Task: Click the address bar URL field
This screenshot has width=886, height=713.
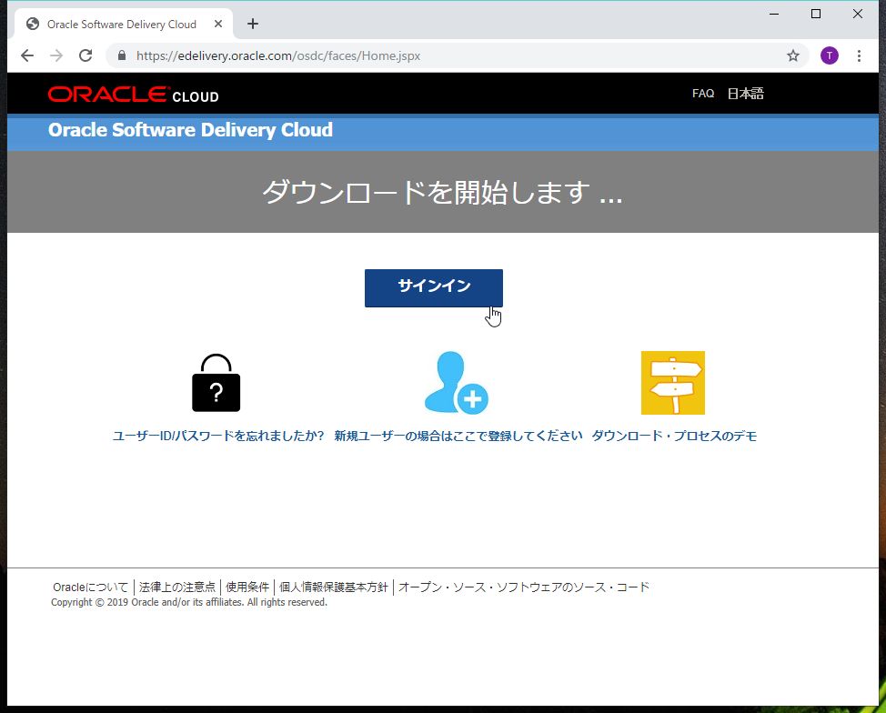Action: click(x=364, y=55)
